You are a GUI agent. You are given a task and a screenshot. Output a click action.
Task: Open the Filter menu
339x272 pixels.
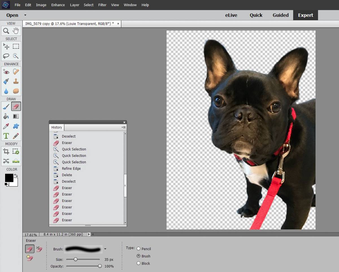102,5
